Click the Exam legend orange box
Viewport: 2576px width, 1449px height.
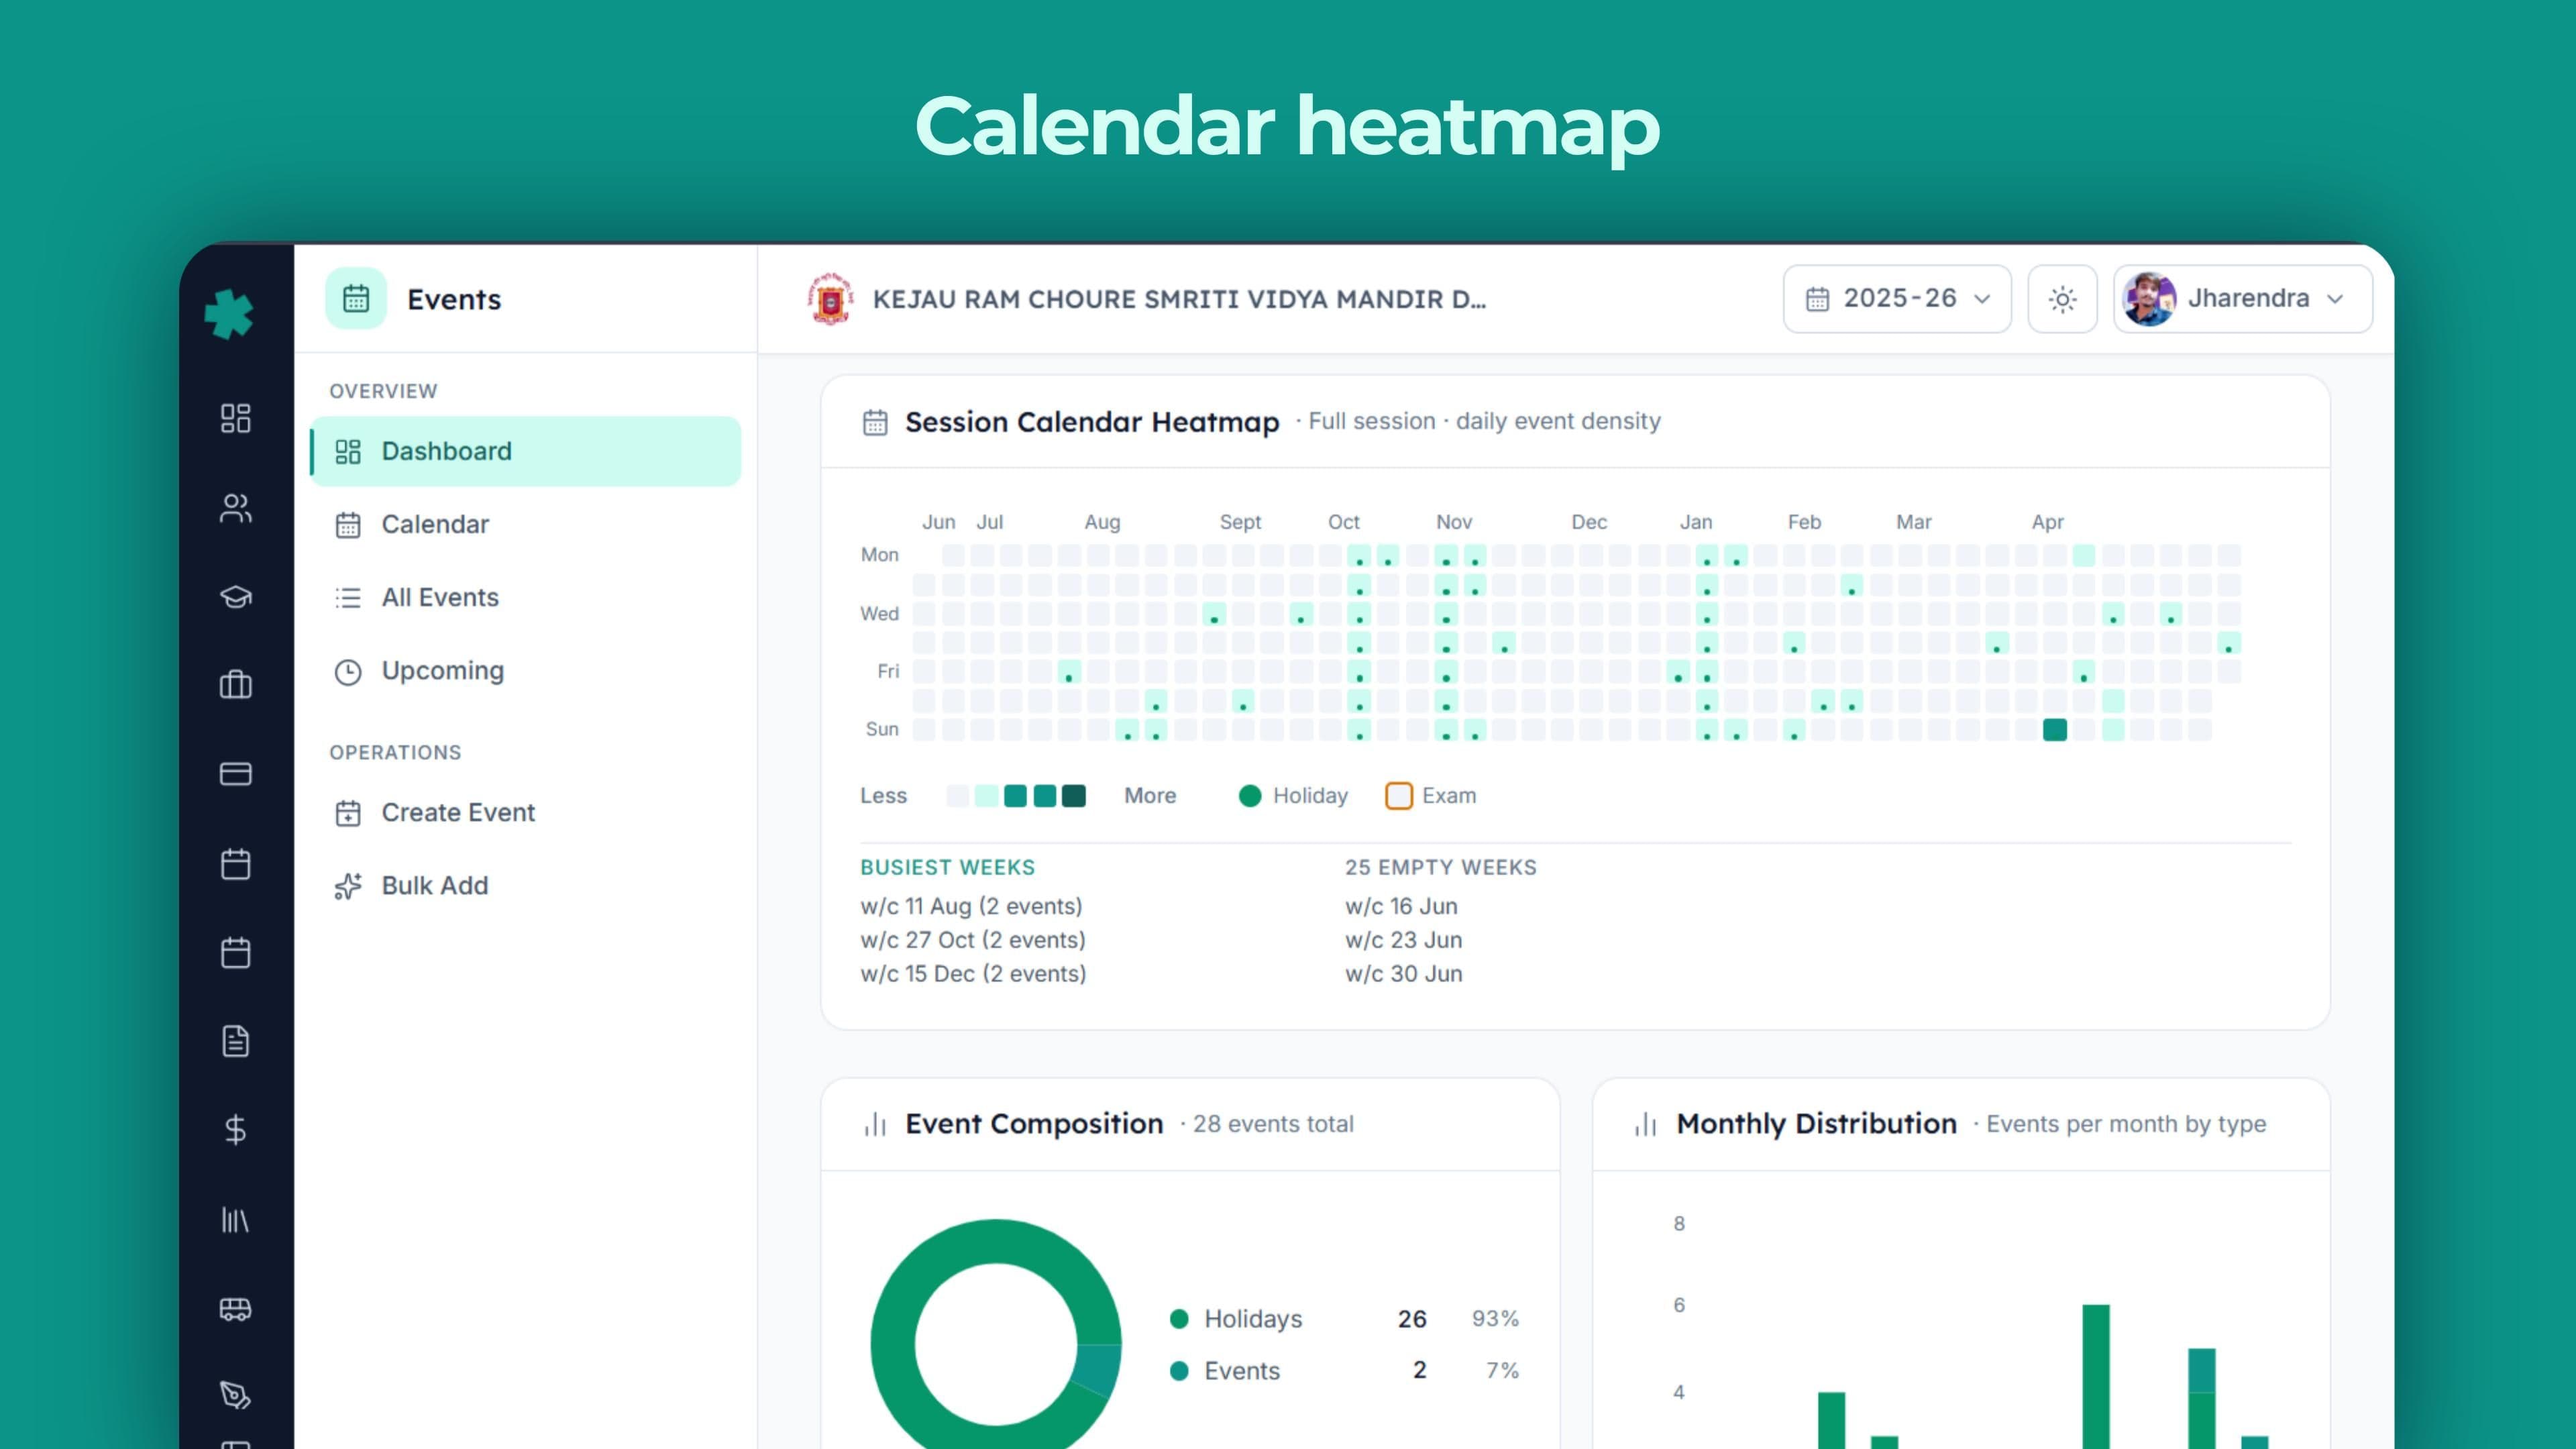click(1399, 796)
